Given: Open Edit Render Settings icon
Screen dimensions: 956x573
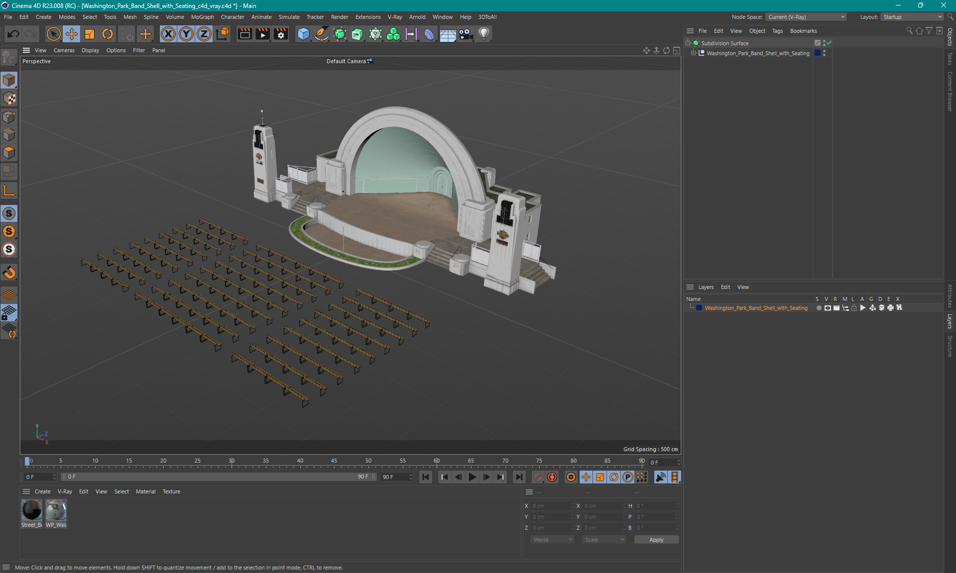Looking at the screenshot, I should pyautogui.click(x=281, y=34).
